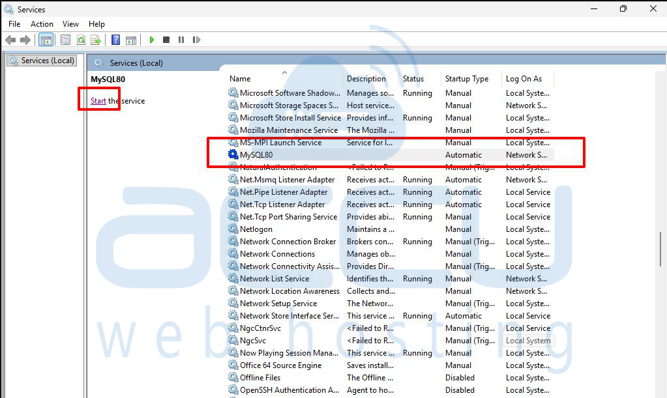The height and width of the screenshot is (398, 667).
Task: Open the File menu
Action: [x=14, y=24]
